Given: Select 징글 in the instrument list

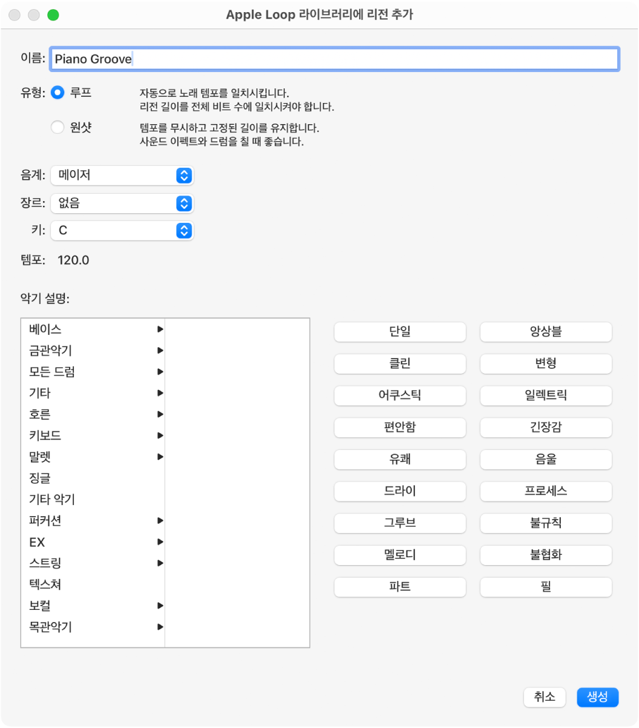Looking at the screenshot, I should click(93, 478).
